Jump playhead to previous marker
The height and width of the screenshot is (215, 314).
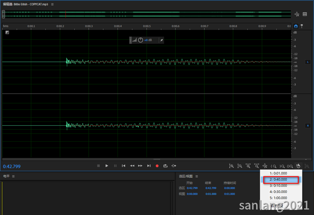coord(123,166)
